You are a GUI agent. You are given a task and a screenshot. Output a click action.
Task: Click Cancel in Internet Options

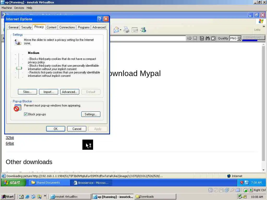coord(77,129)
